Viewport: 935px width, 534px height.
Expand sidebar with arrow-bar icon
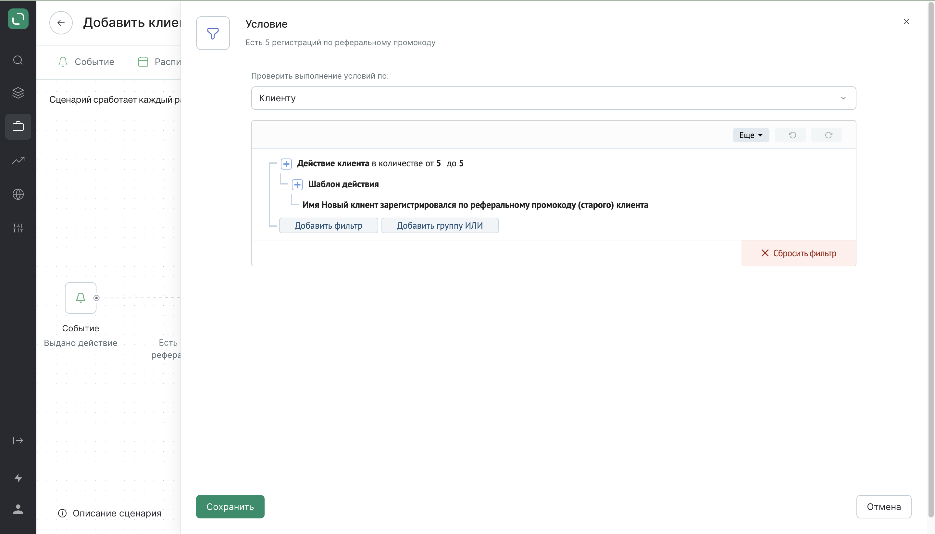click(x=18, y=440)
